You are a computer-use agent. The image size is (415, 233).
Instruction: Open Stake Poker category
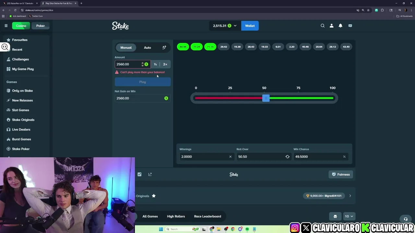(x=26, y=149)
